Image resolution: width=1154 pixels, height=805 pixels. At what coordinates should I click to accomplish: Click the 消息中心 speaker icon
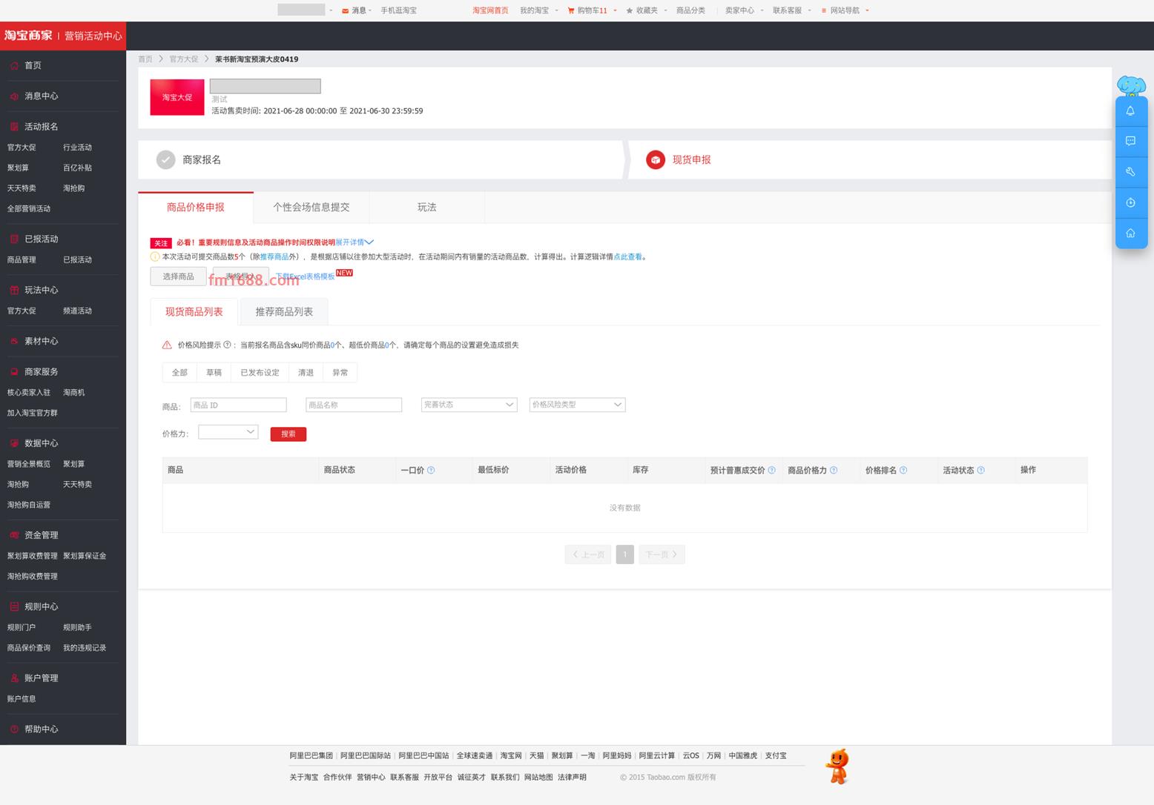tap(14, 96)
